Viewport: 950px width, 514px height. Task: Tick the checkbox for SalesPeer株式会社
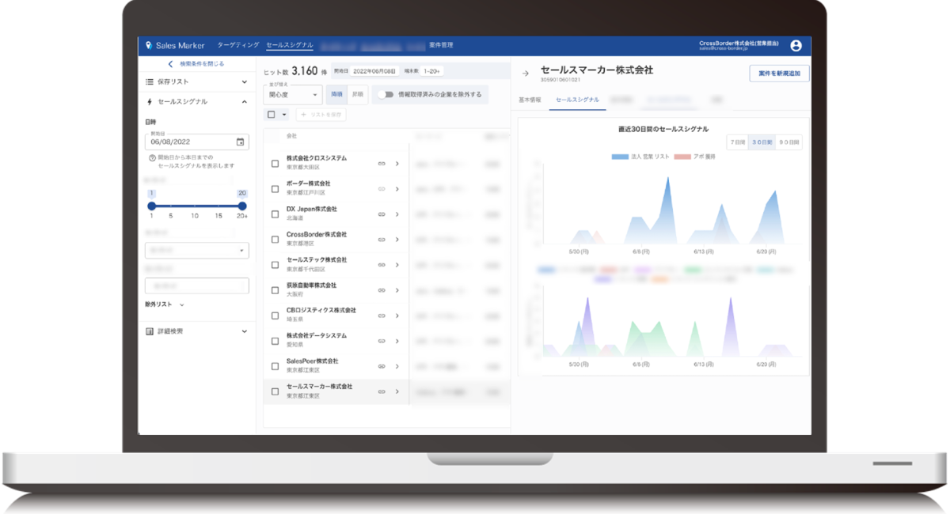pos(275,366)
